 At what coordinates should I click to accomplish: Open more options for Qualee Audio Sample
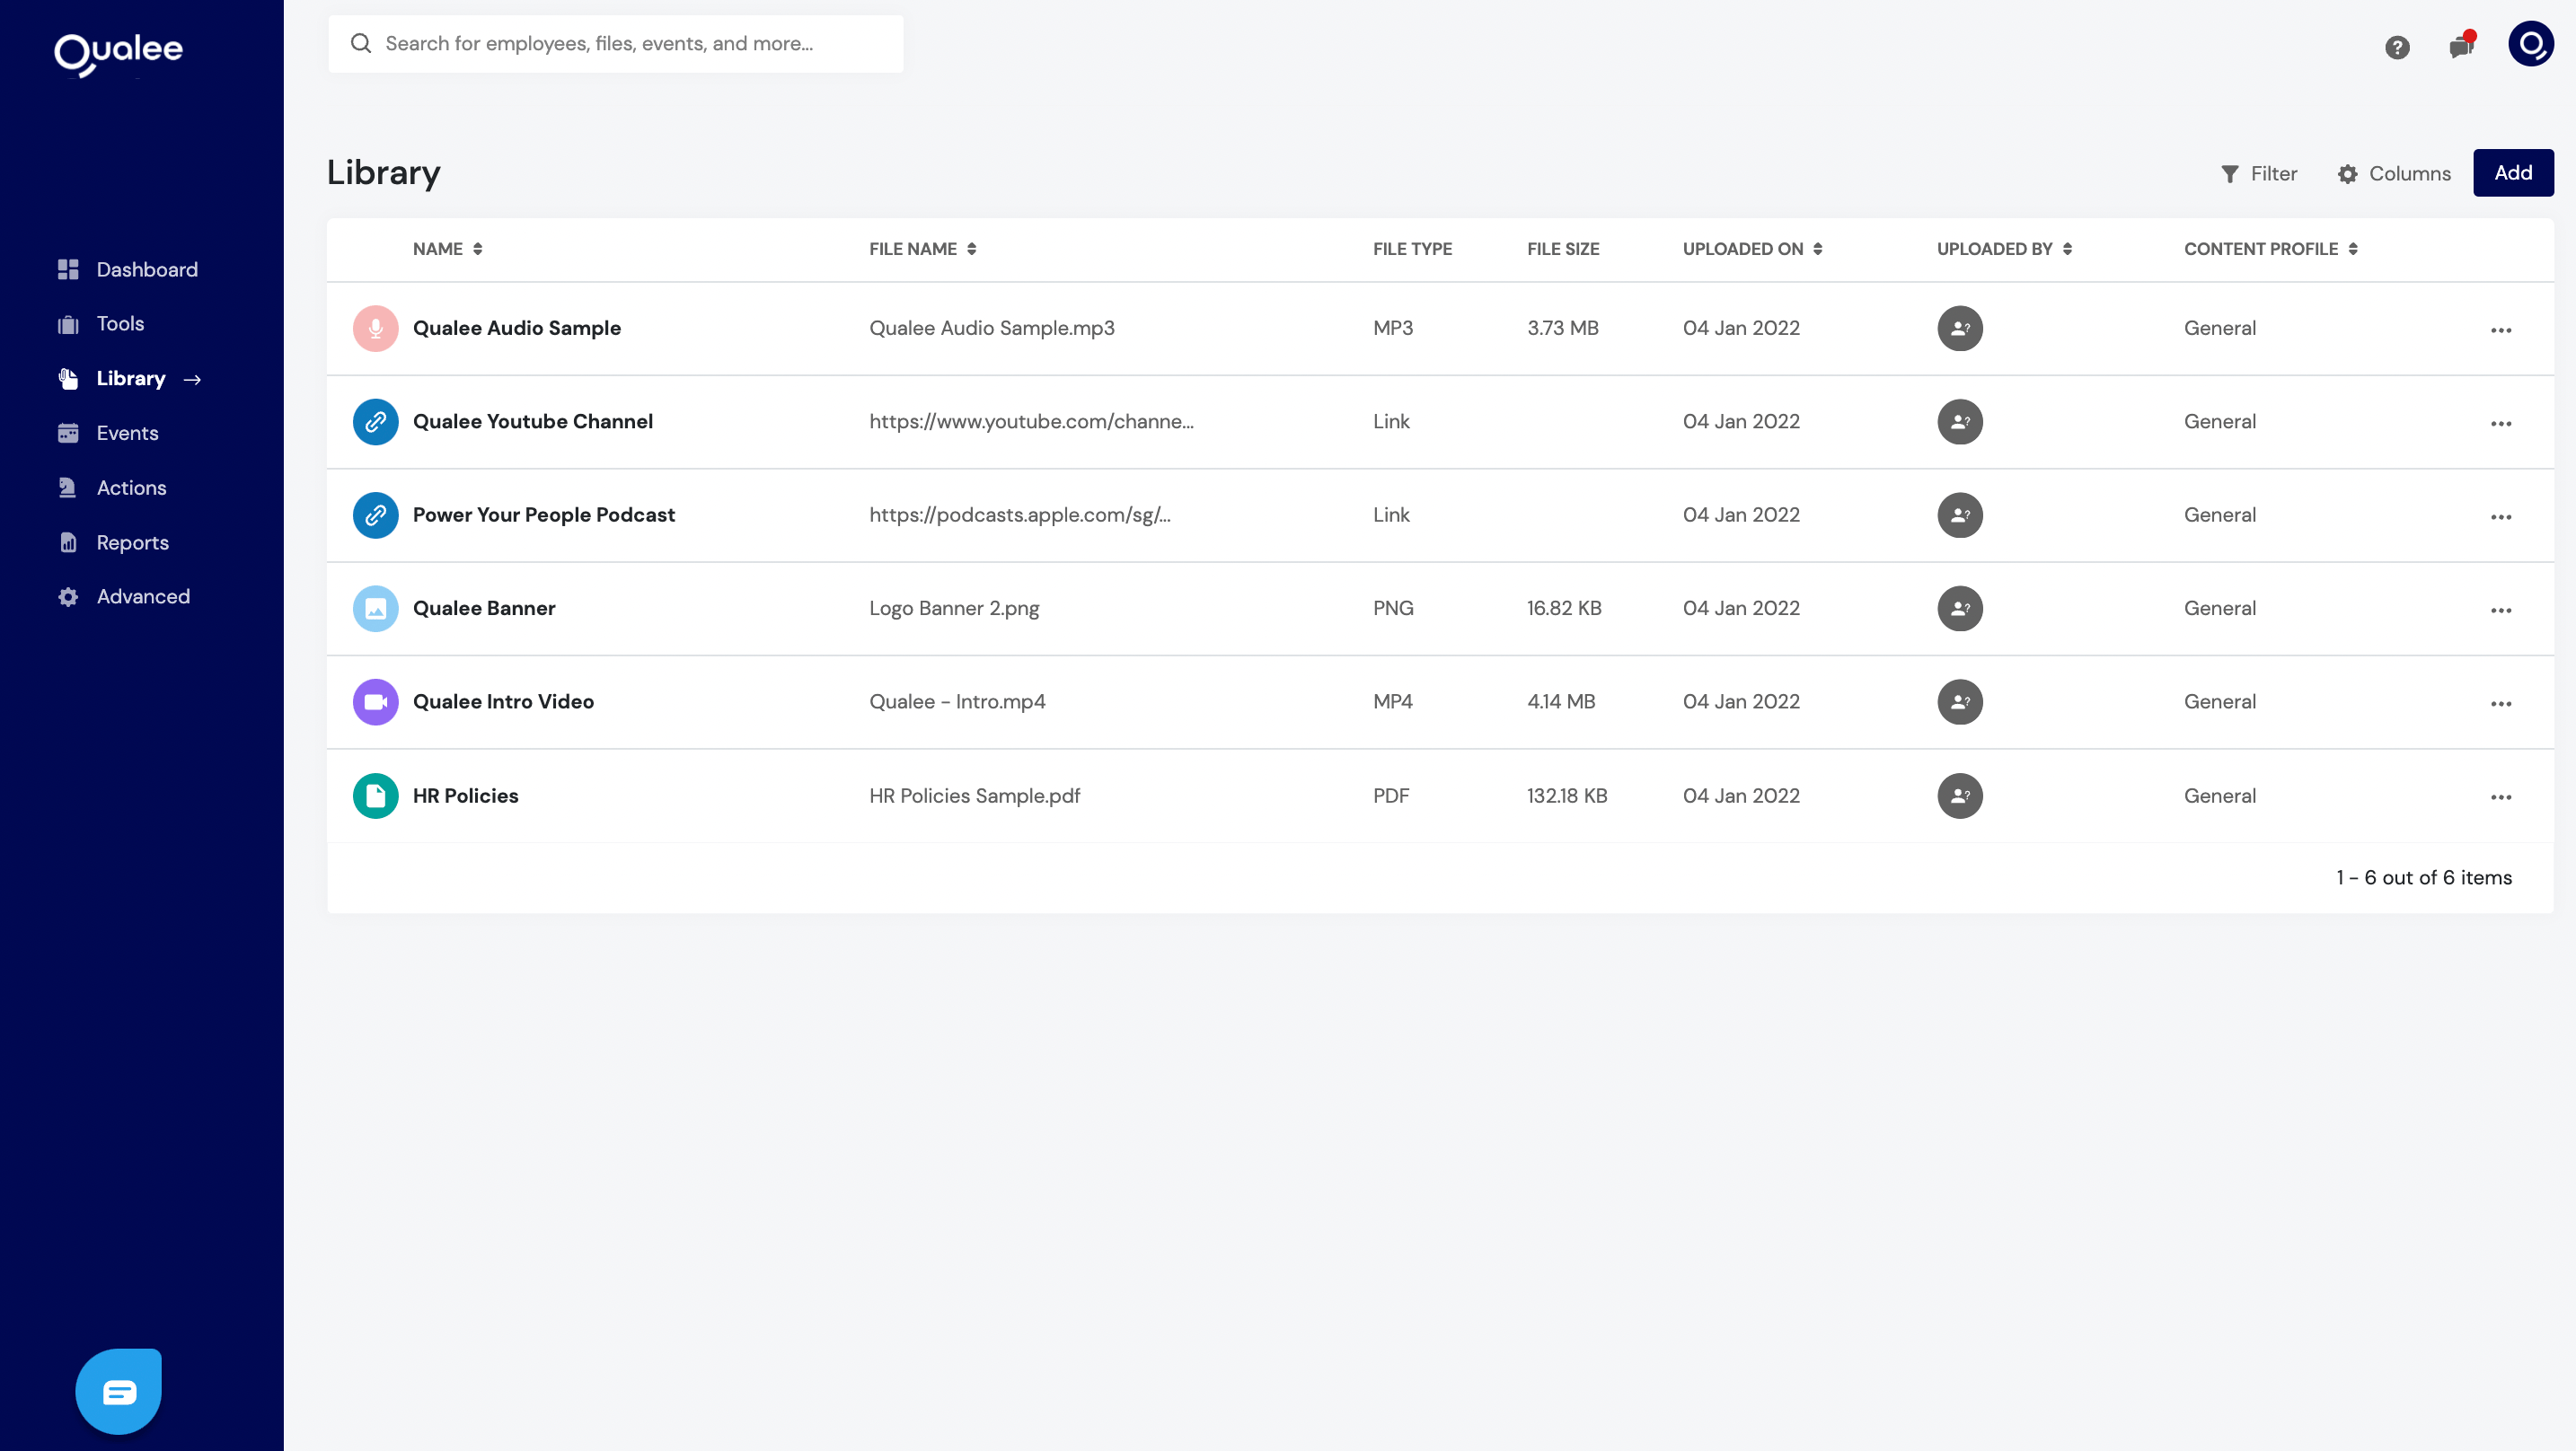(2500, 330)
